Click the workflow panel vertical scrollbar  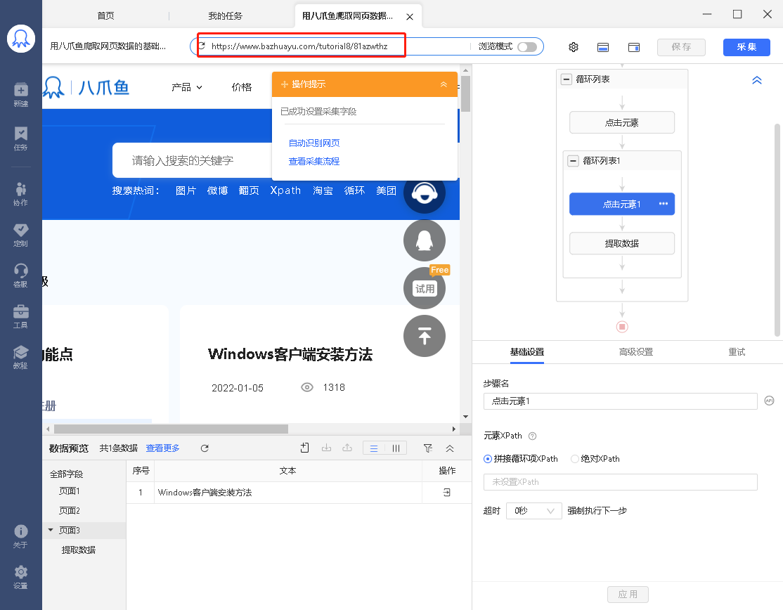click(x=777, y=230)
